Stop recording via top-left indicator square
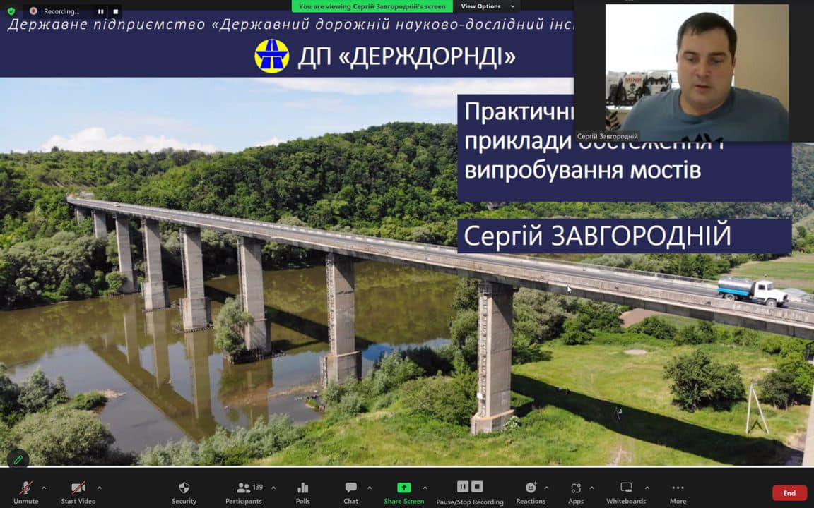This screenshot has width=814, height=508. (x=116, y=11)
